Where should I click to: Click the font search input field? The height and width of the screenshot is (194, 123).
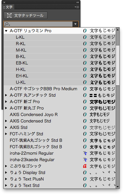tap(41, 24)
